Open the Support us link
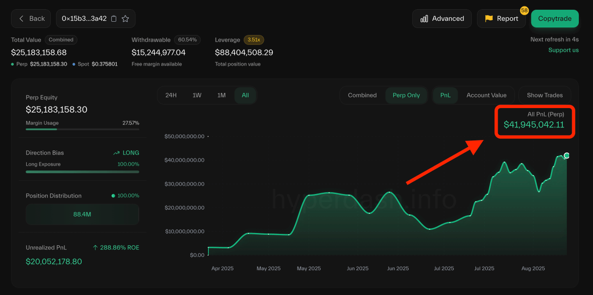This screenshot has height=295, width=593. click(x=563, y=50)
